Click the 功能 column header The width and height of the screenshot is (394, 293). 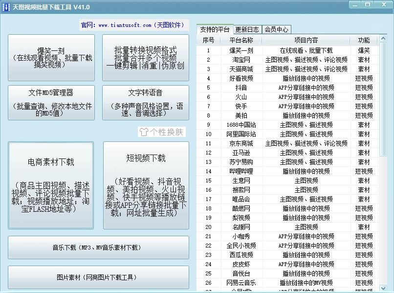click(x=364, y=40)
